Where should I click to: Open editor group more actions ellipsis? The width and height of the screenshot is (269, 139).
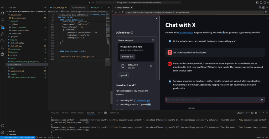267,8
